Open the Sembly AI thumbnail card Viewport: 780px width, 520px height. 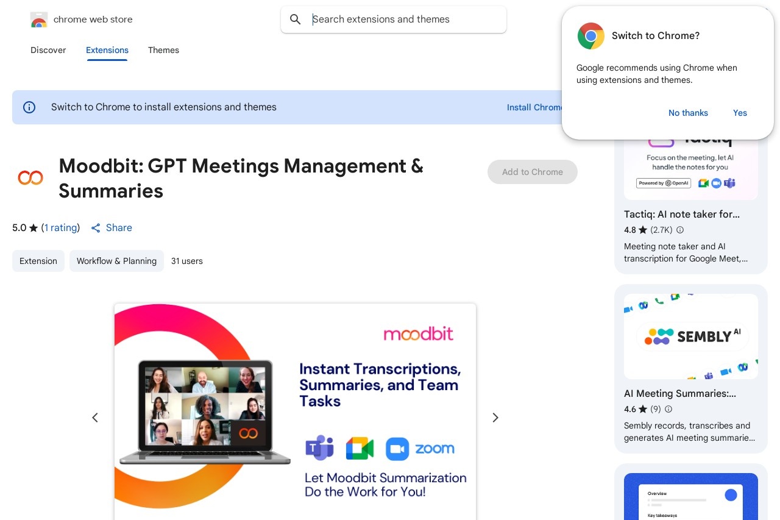pyautogui.click(x=691, y=337)
